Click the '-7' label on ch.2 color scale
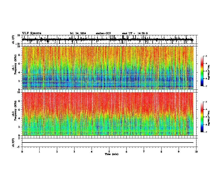The height and width of the screenshot is (170, 221). click(206, 132)
